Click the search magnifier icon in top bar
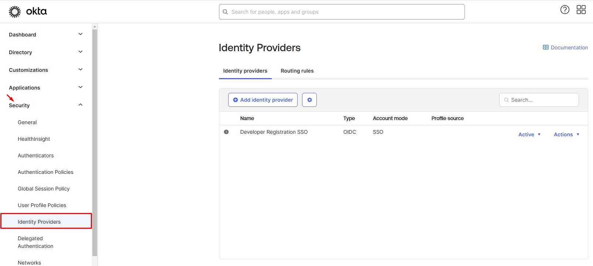The height and width of the screenshot is (266, 593). [225, 12]
